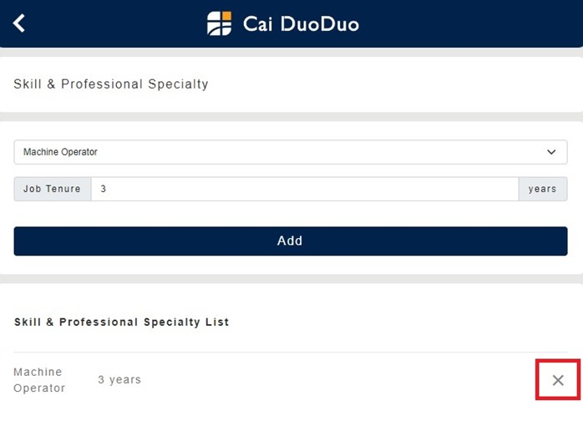Click the 'Job Tenure' field label
Screen dimensions: 583x421
tap(53, 189)
